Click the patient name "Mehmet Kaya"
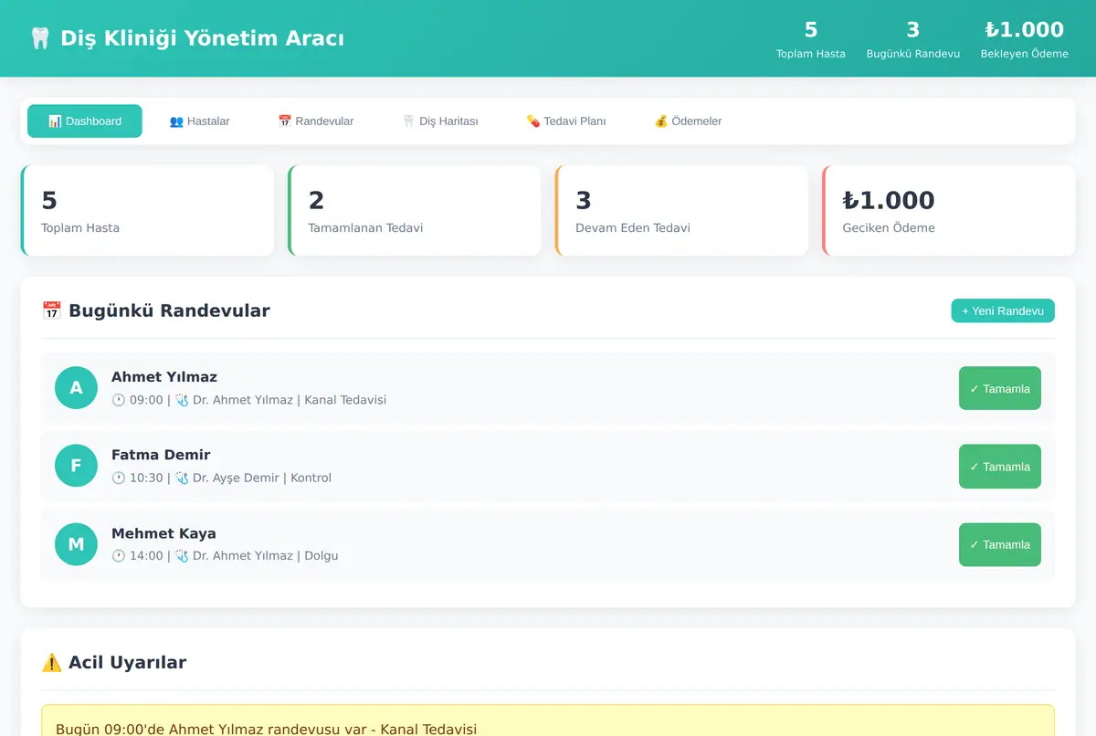Screen dimensions: 1096x736 (163, 533)
